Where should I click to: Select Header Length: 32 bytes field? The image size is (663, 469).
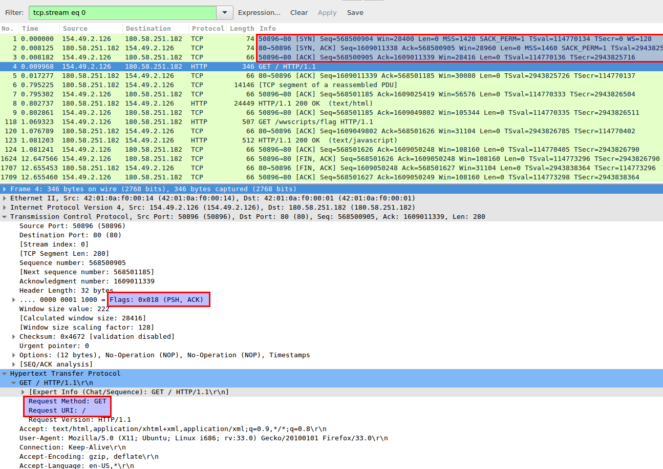pos(66,291)
